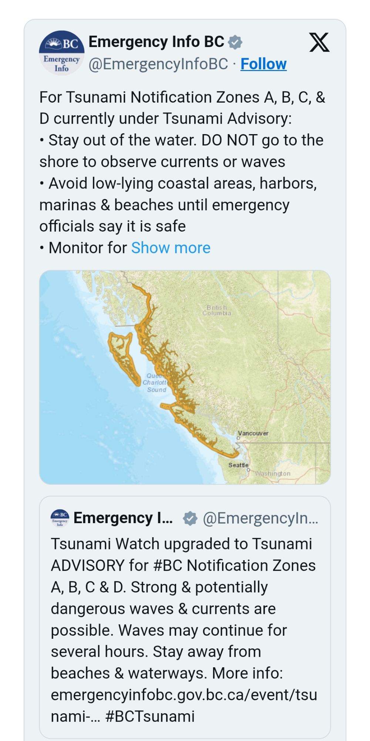Open the emergencyinfobc.gov.bc.ca event link
Screen dimensions: 370x741
pyautogui.click(x=184, y=695)
